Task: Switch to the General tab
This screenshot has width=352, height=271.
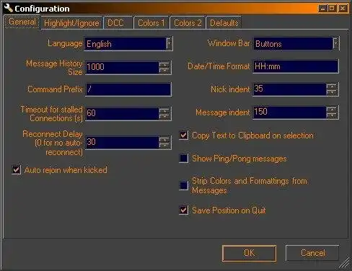Action: (x=22, y=22)
